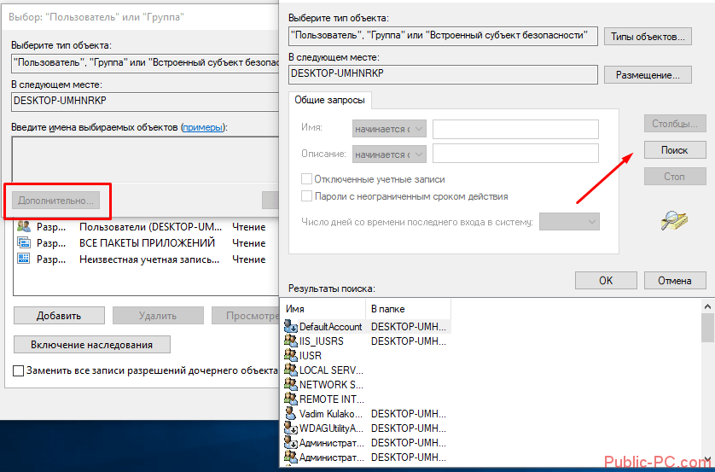The height and width of the screenshot is (472, 715).
Task: Select the Неизвестная учетная запись entry icon
Action: point(24,259)
